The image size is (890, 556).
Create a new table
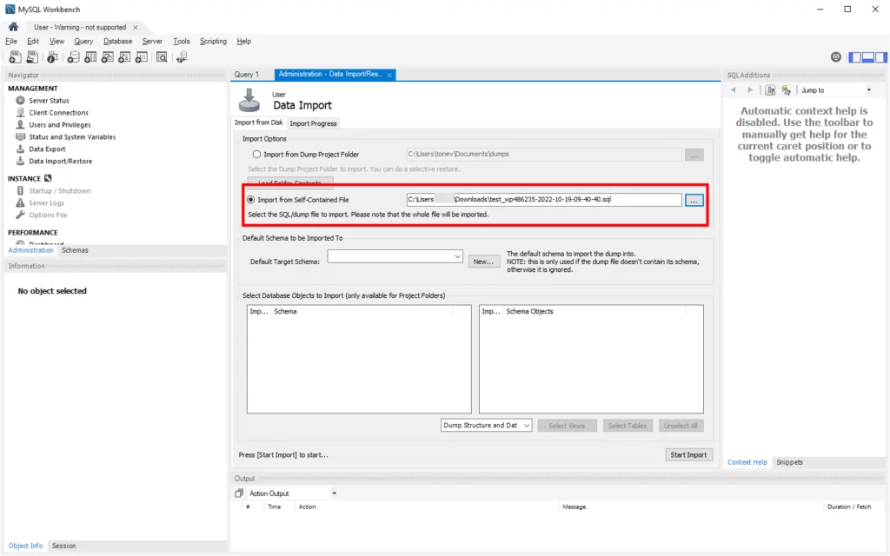(89, 56)
